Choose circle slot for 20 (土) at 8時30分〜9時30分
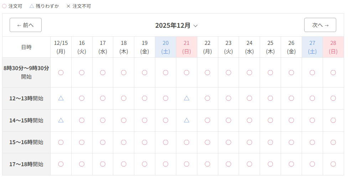 click(166, 72)
